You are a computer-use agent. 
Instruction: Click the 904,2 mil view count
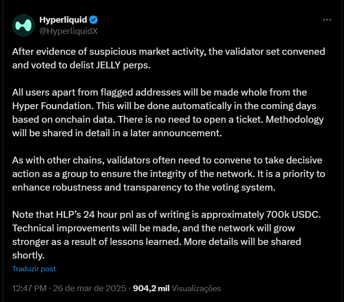pos(151,288)
